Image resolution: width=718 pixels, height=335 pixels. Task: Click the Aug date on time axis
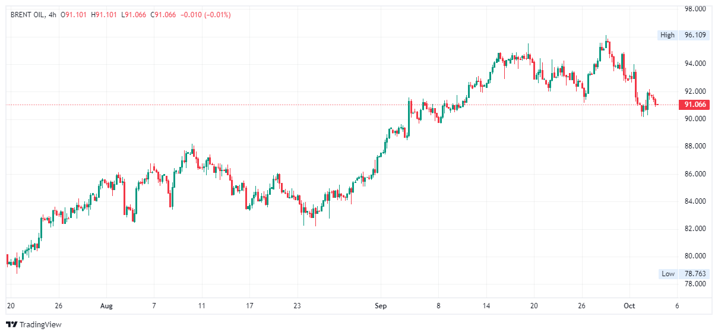106,306
